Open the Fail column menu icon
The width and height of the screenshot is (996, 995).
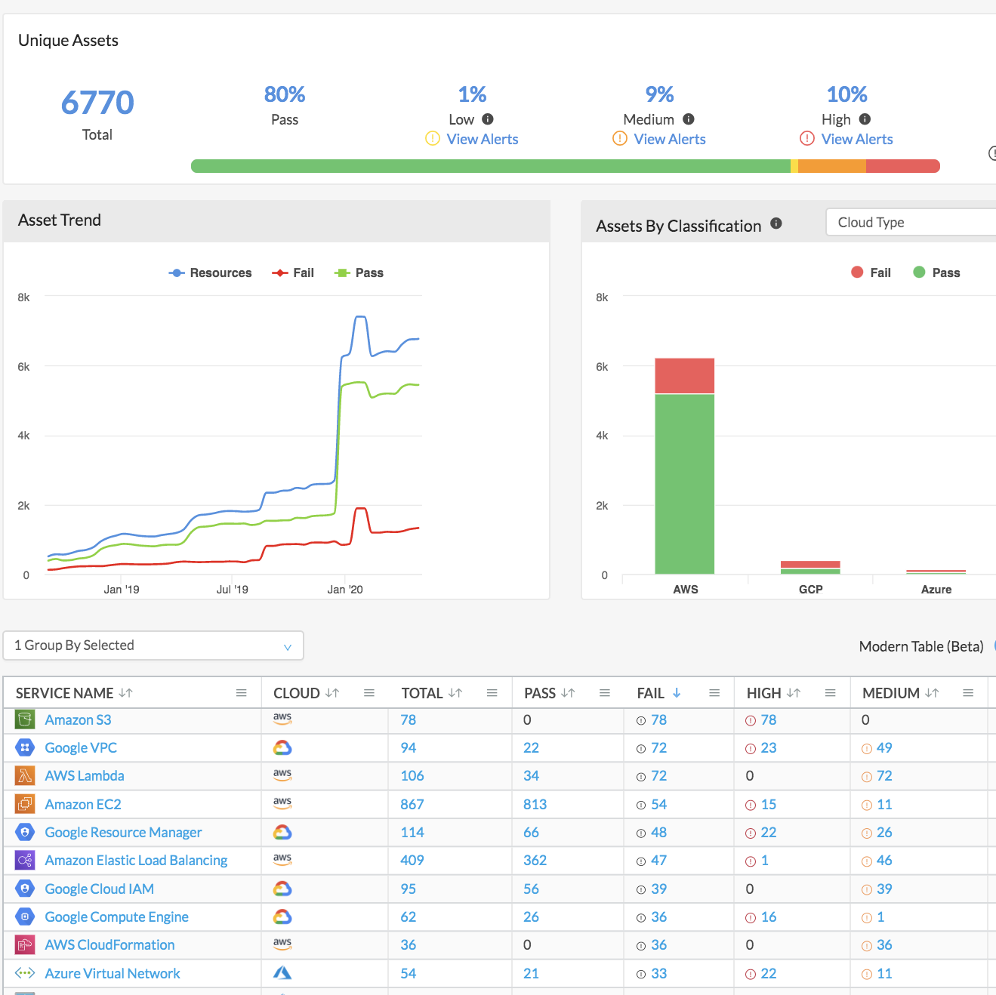(714, 693)
